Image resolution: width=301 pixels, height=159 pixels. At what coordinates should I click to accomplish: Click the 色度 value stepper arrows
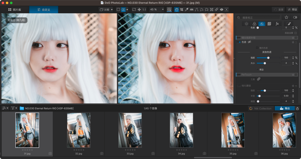[293, 28]
